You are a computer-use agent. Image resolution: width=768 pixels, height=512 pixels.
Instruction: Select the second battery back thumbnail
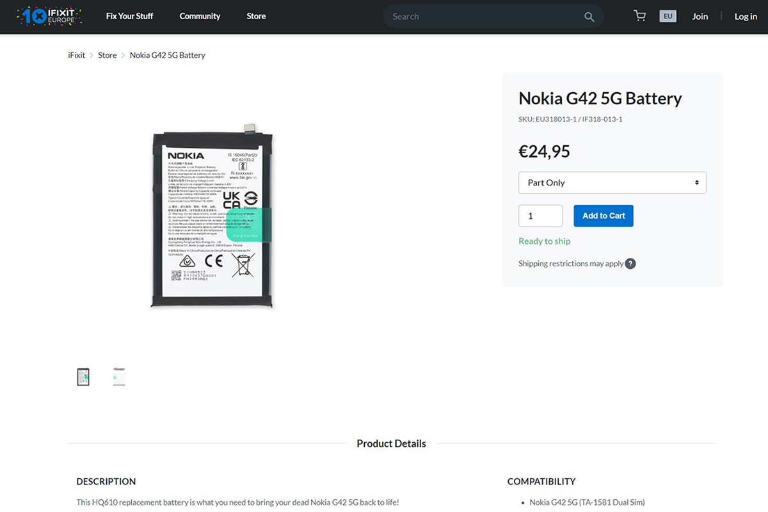click(x=118, y=377)
